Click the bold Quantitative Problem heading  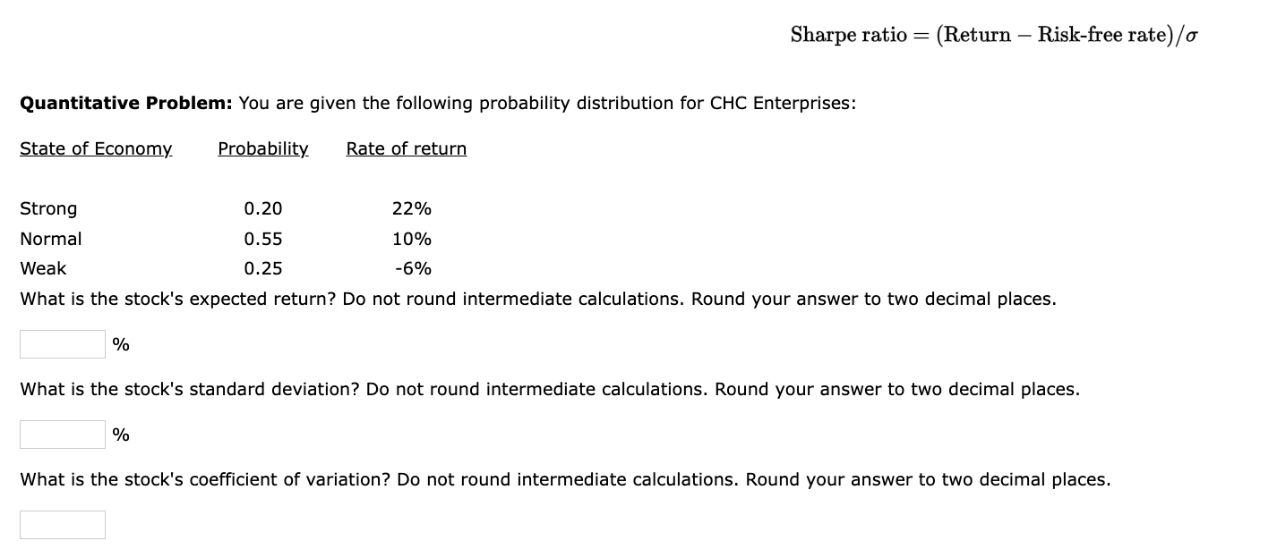pyautogui.click(x=125, y=103)
